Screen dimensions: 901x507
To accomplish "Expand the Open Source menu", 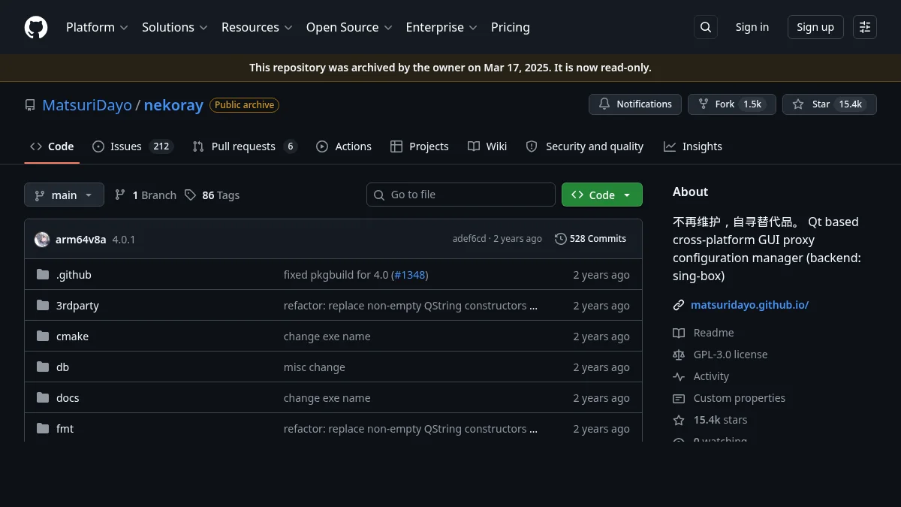I will coord(349,27).
